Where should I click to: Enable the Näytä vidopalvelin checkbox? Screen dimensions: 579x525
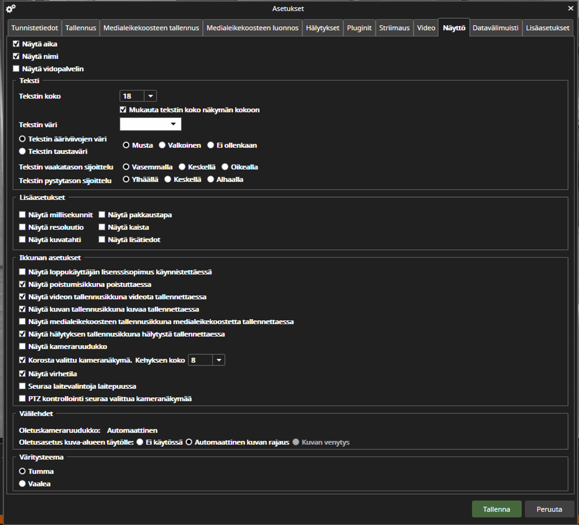16,68
